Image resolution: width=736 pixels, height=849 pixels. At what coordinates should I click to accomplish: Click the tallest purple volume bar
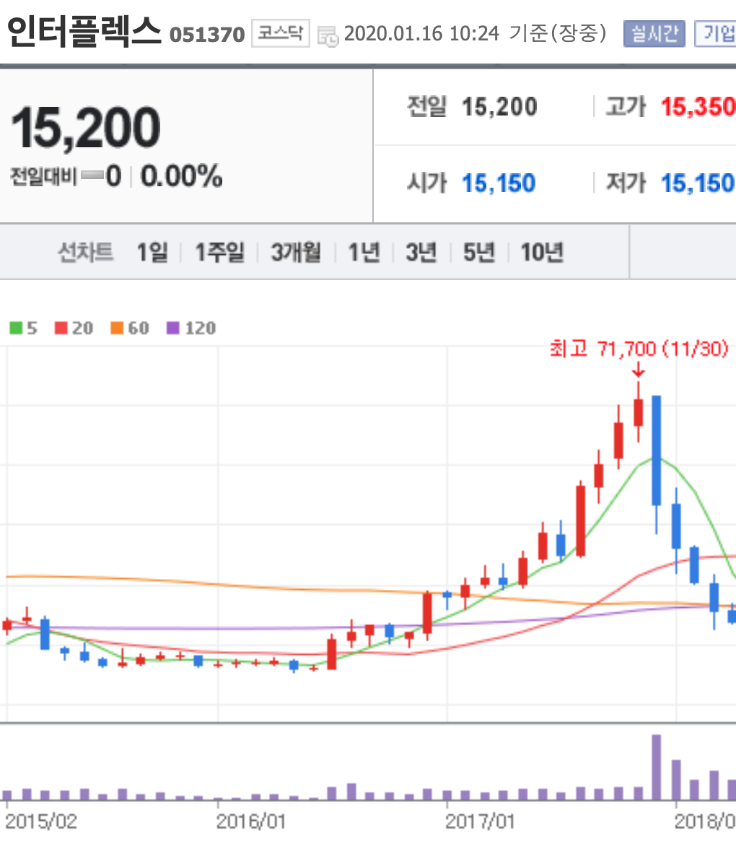(x=657, y=767)
